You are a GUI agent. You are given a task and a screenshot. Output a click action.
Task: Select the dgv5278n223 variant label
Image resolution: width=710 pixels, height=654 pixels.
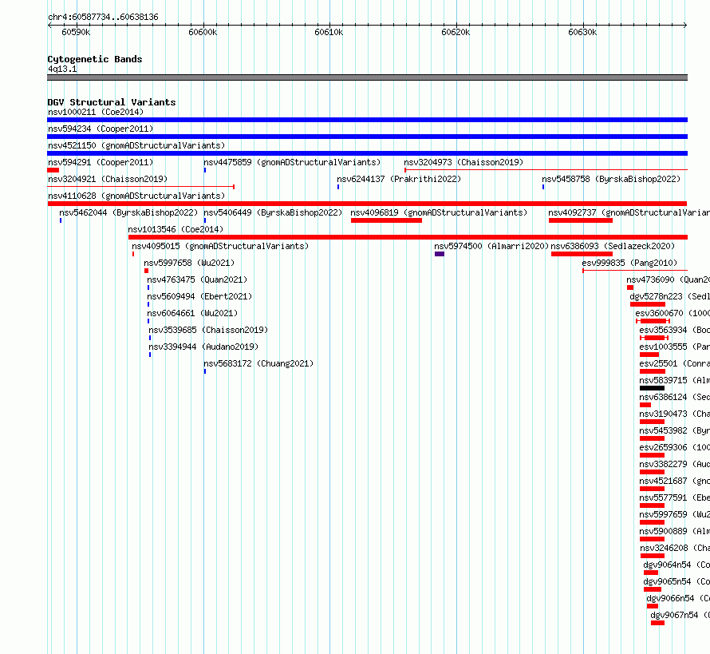[x=669, y=296]
